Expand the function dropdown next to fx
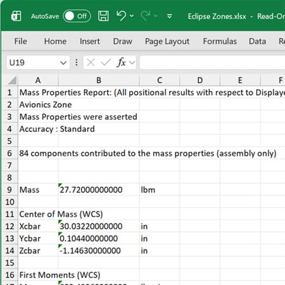This screenshot has width=285, height=285. click(x=132, y=63)
